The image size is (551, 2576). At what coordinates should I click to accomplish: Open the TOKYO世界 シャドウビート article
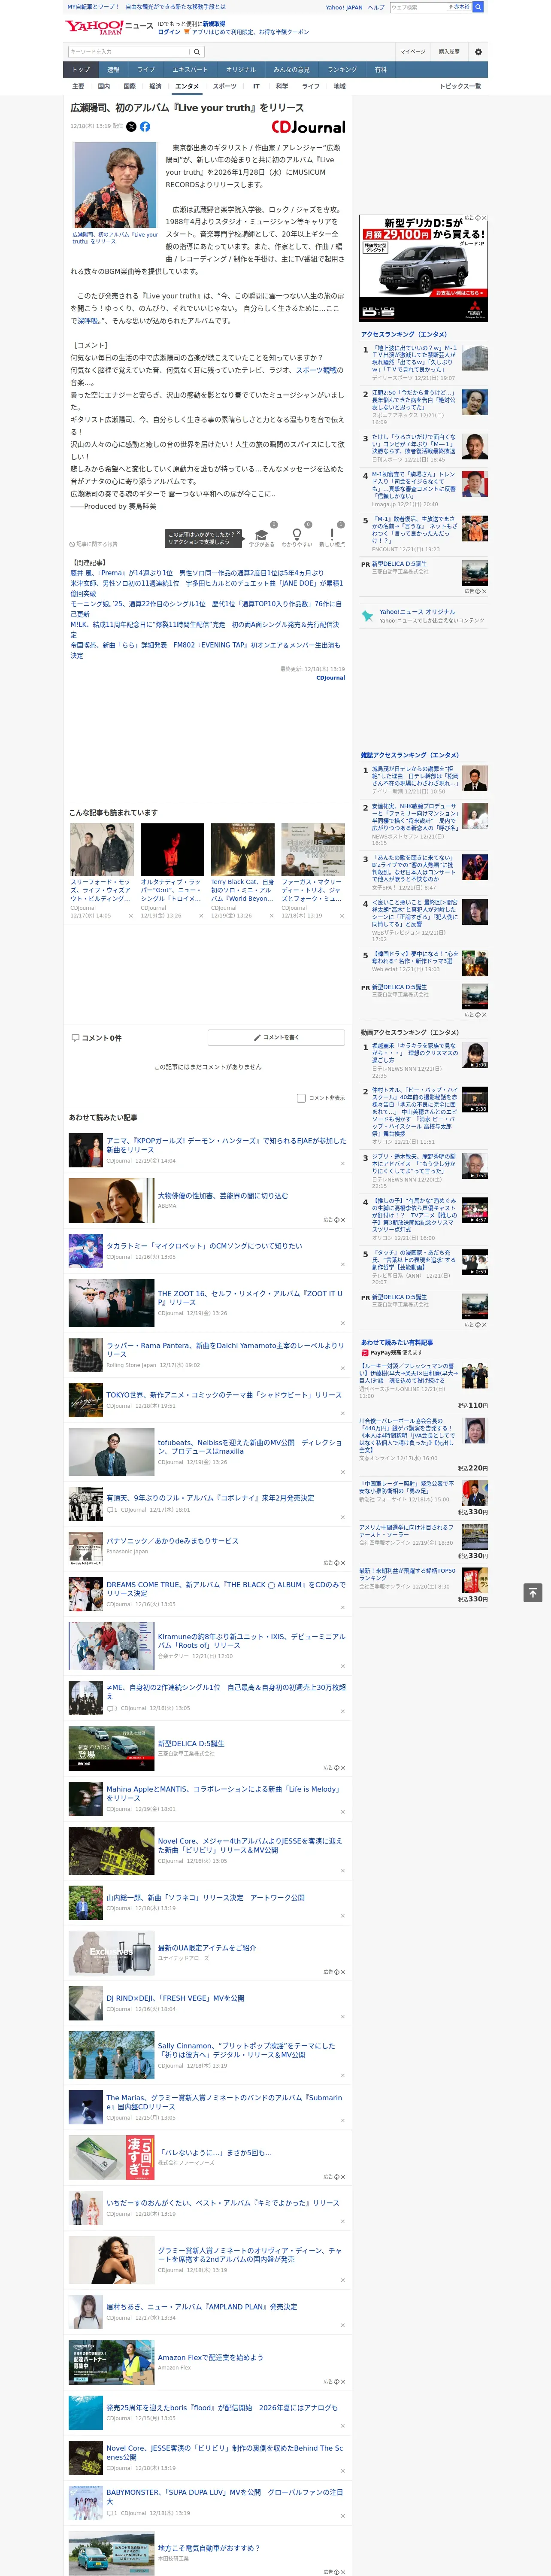tap(224, 1395)
